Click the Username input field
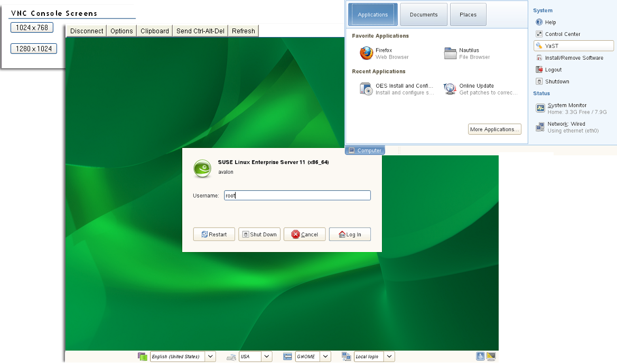The height and width of the screenshot is (363, 617). (x=297, y=196)
